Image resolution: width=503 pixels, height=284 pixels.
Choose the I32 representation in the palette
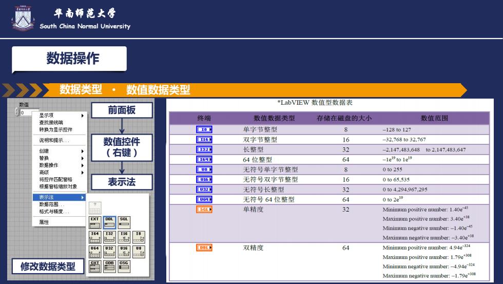tap(109, 237)
